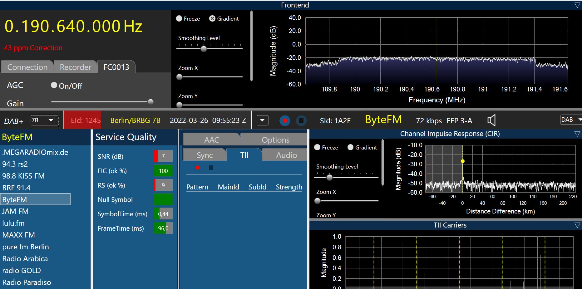Click the small red record dot in TII tab

coord(198,168)
